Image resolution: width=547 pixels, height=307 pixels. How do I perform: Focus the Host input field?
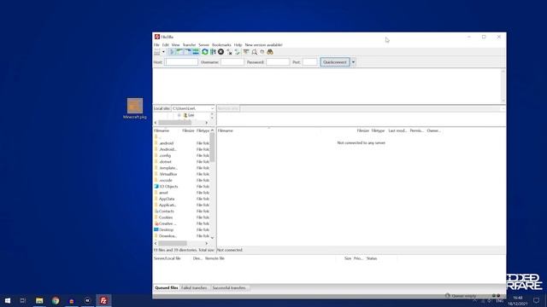181,62
